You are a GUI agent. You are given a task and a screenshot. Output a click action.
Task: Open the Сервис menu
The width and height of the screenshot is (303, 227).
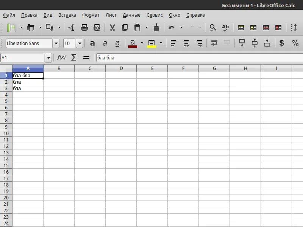coord(155,15)
